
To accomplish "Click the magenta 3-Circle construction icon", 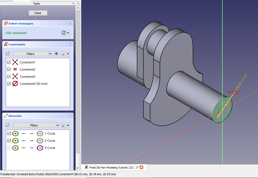I will (x=40, y=148).
